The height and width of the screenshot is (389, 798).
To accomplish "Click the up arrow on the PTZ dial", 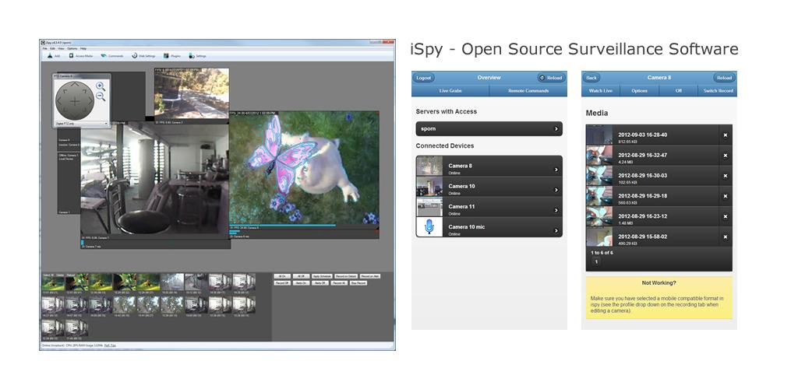I will pos(75,84).
